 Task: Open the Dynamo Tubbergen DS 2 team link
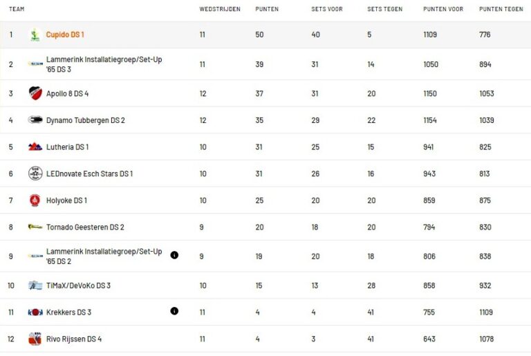85,120
